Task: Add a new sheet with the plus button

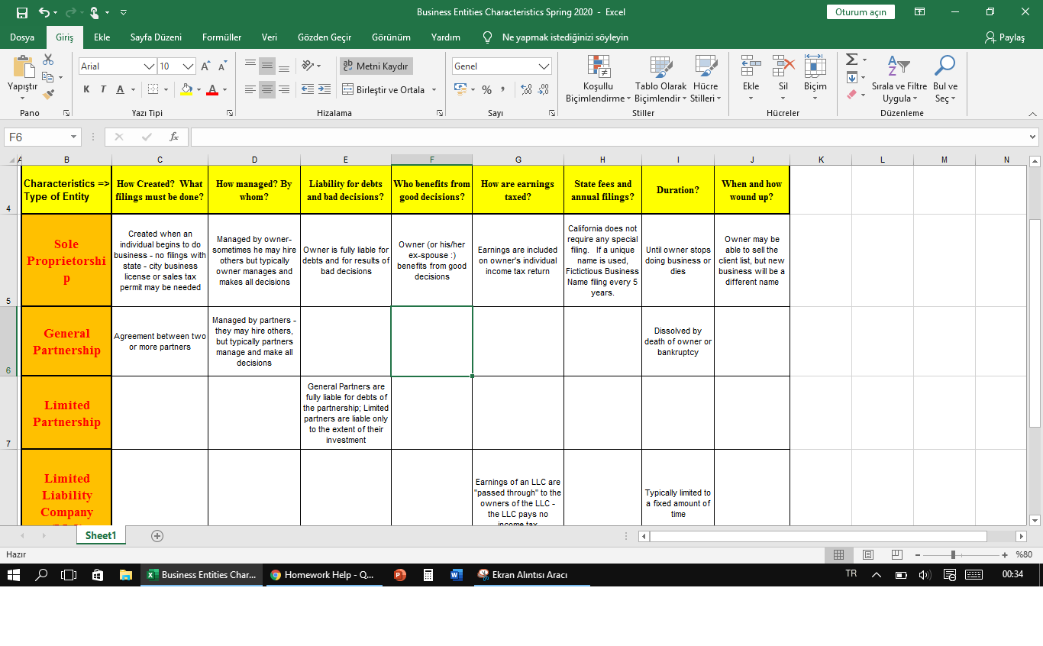Action: 157,536
